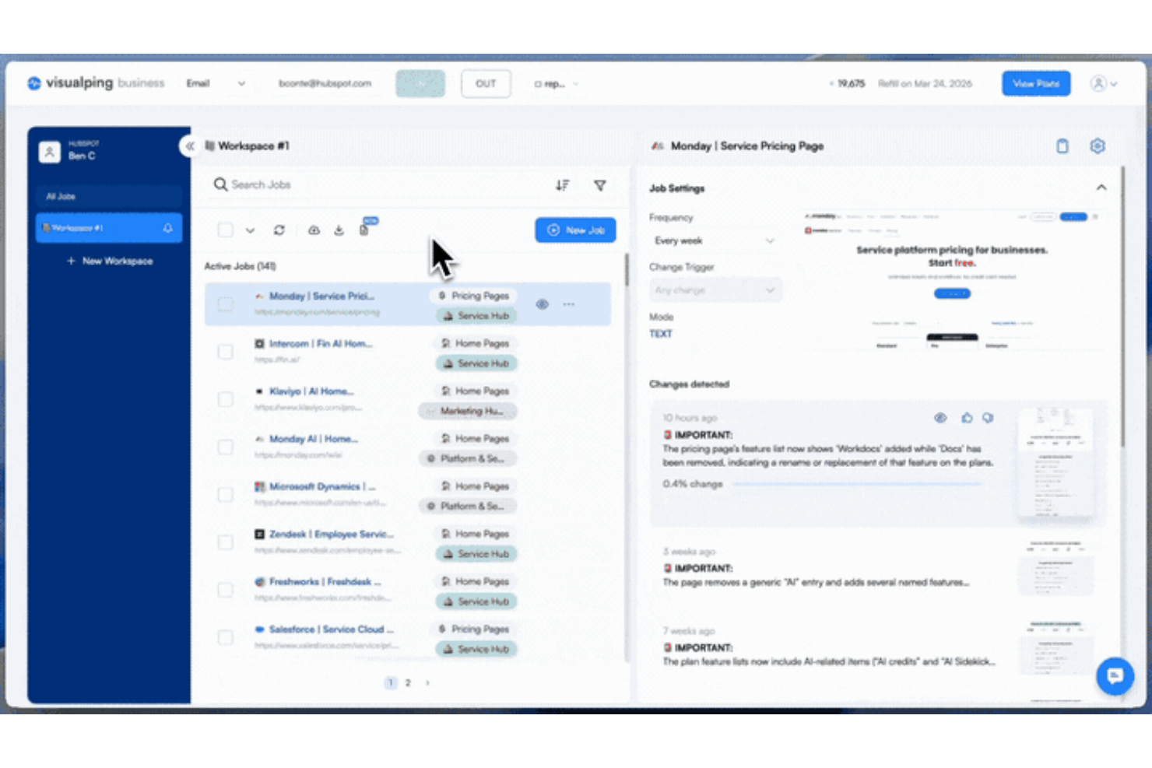Click the TEXT mode link

[x=661, y=334]
